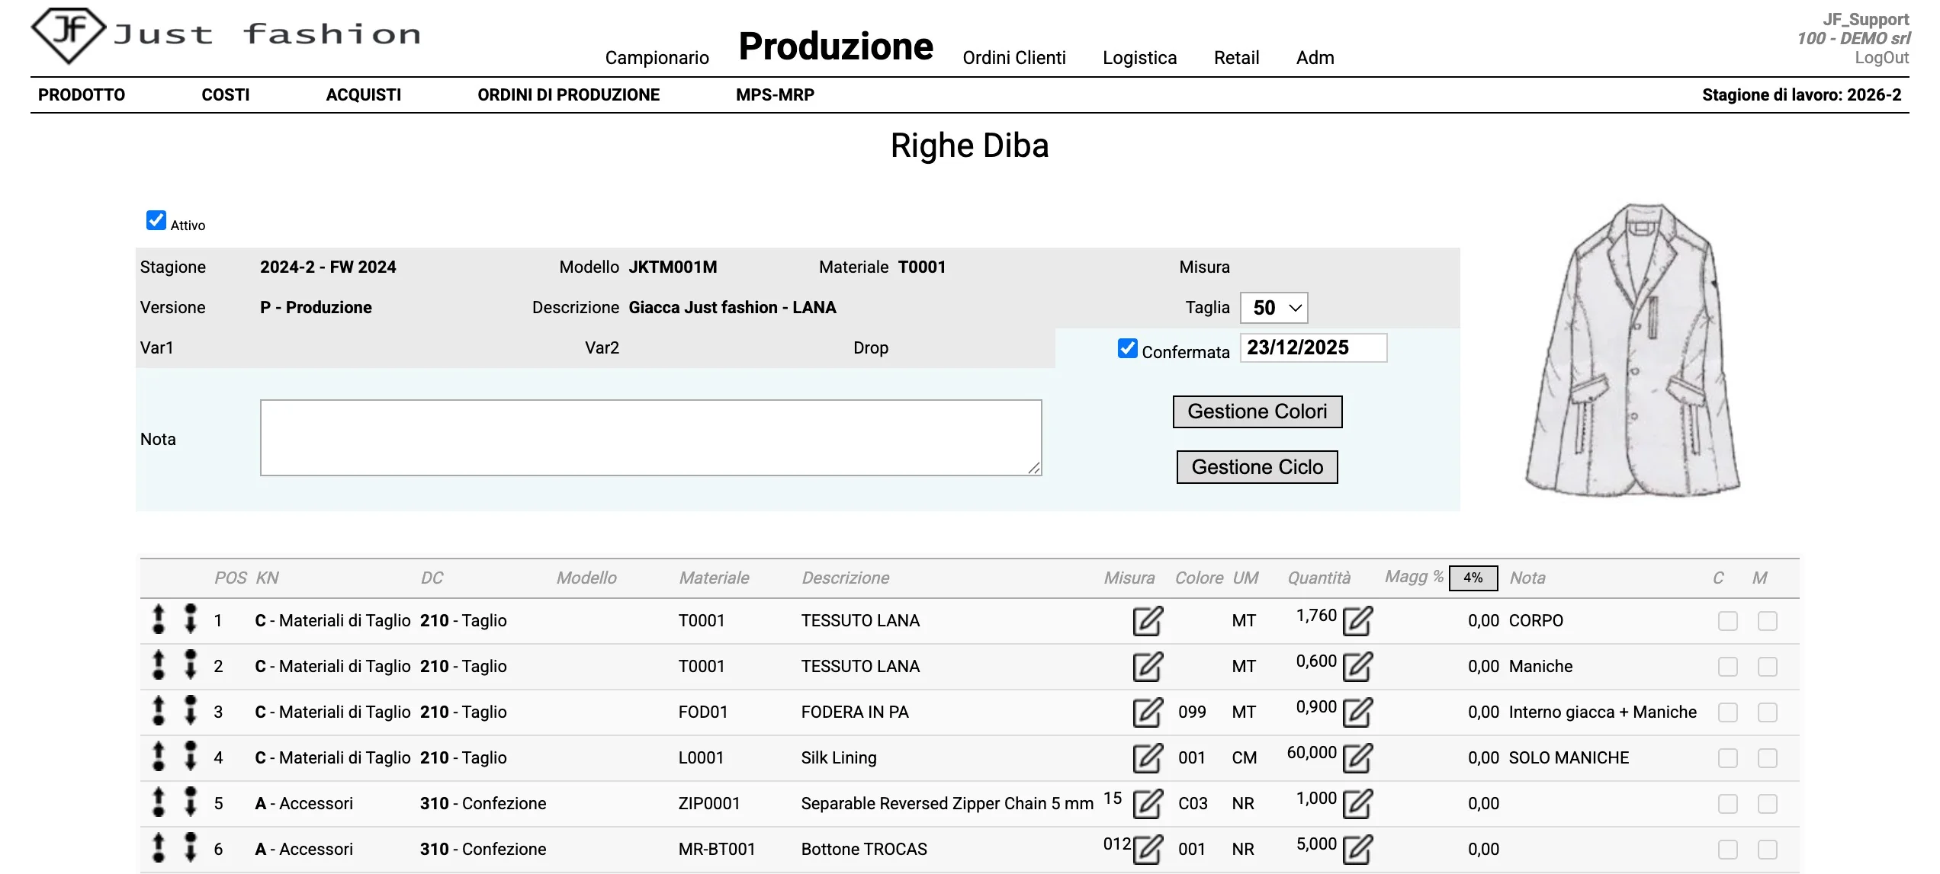The height and width of the screenshot is (874, 1940).
Task: Open the Logistica section
Action: pos(1139,58)
